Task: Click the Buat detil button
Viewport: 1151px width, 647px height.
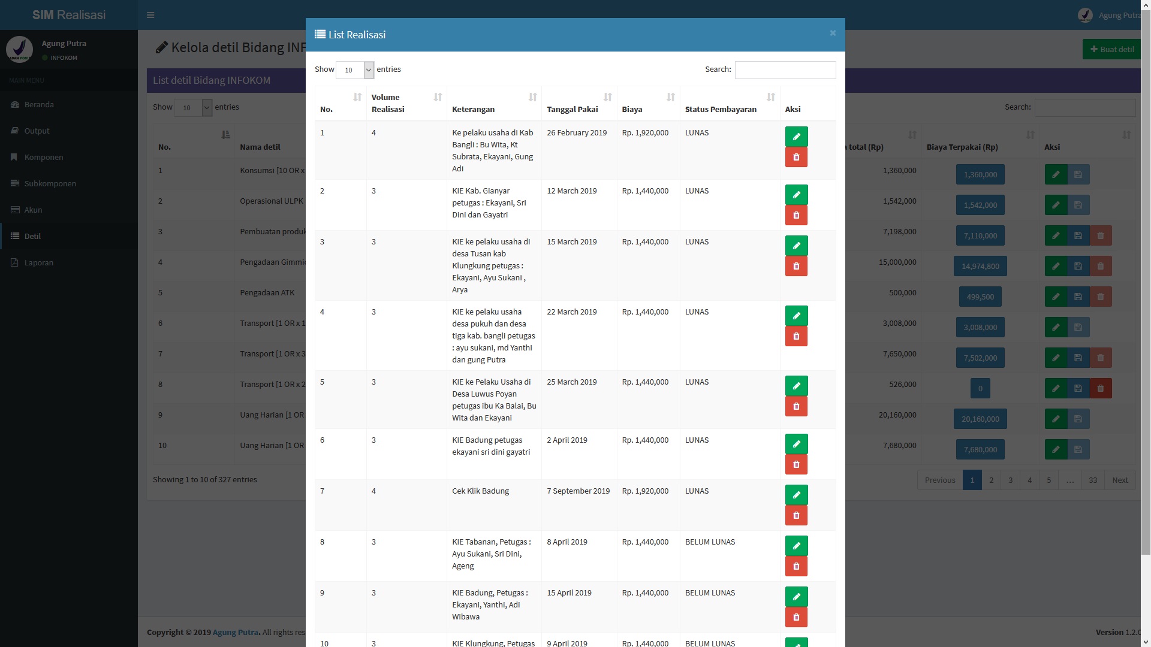Action: (1111, 49)
